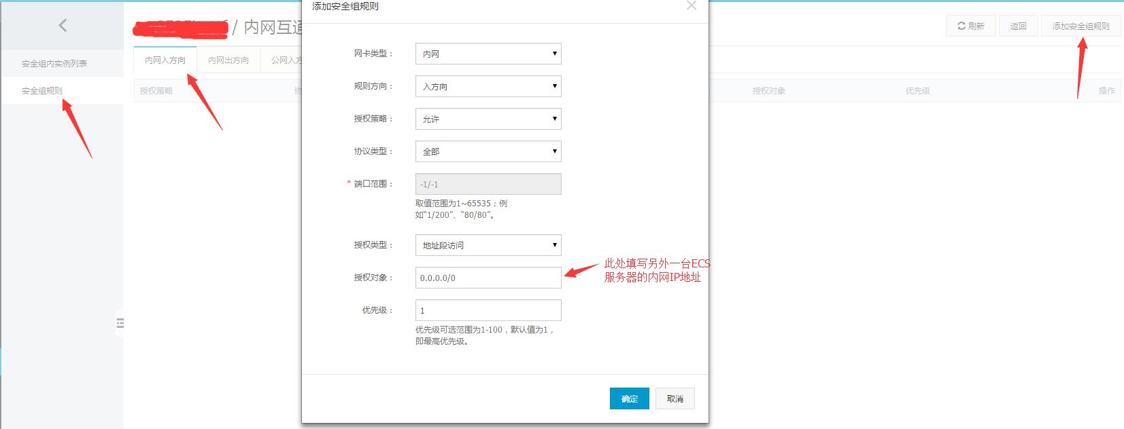
Task: Switch to the 公网入方向 tab
Action: [286, 60]
